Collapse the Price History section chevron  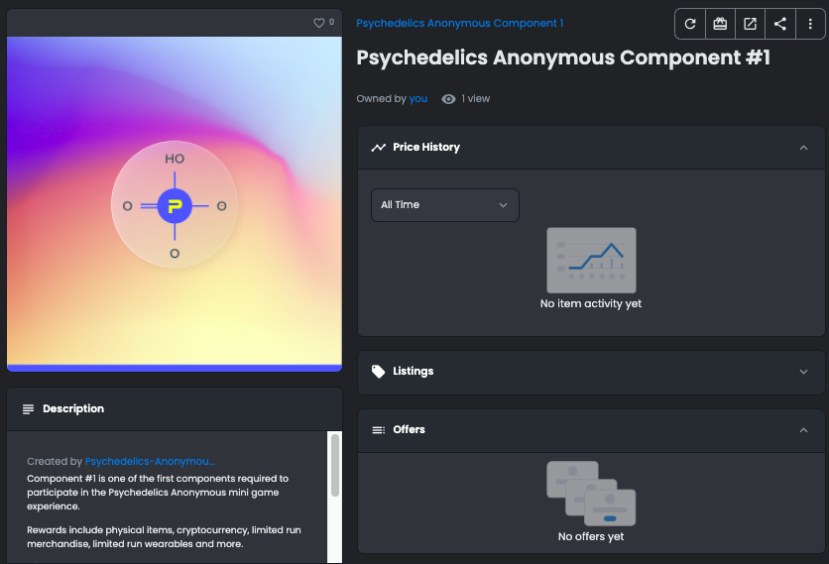pos(803,148)
